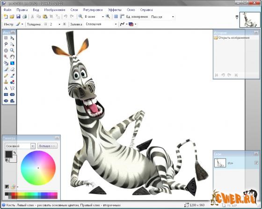Screen dimensions: 262x209
Task: Select the Rectangle shape tool
Action: tap(6, 94)
